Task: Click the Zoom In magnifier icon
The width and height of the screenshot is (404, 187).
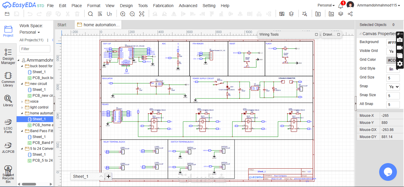Action: point(123,14)
